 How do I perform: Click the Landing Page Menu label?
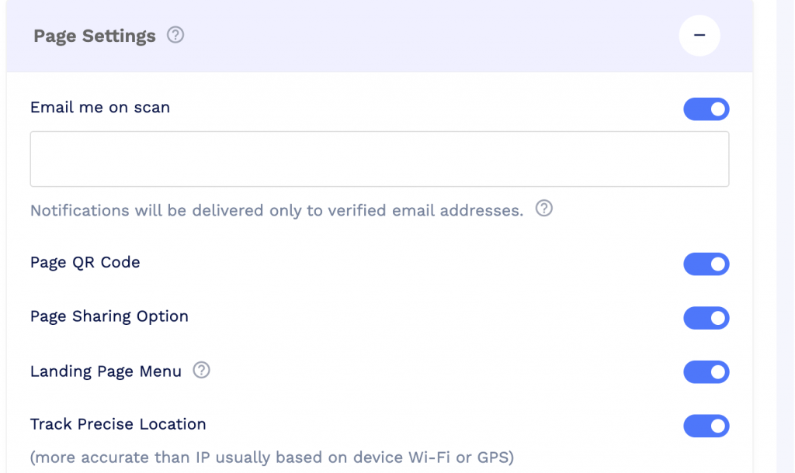(x=106, y=371)
